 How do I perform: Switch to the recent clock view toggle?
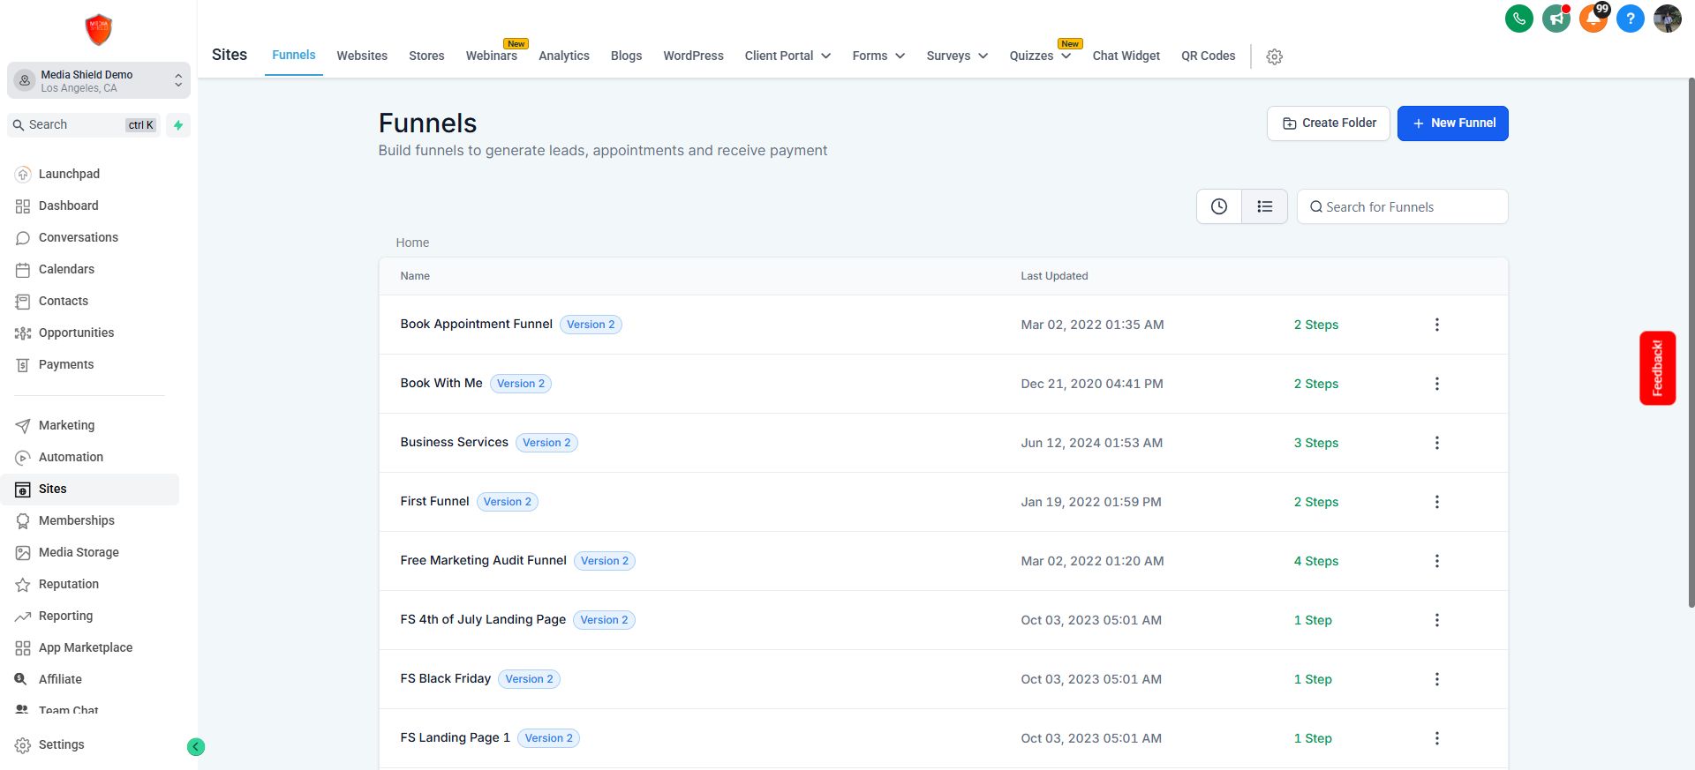tap(1219, 206)
